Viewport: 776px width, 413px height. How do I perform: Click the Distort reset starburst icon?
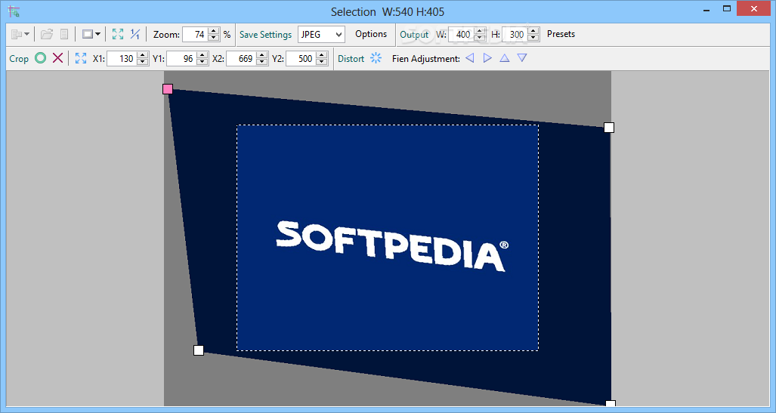click(x=376, y=58)
